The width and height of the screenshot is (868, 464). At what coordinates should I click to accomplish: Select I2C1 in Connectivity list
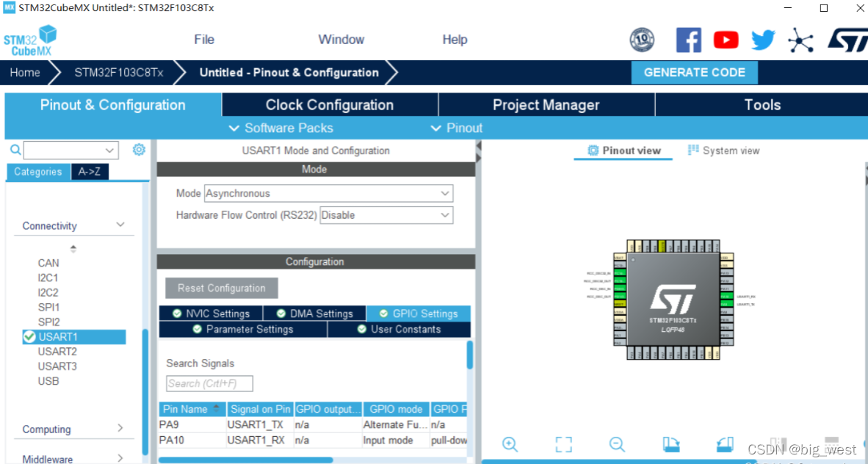[48, 278]
